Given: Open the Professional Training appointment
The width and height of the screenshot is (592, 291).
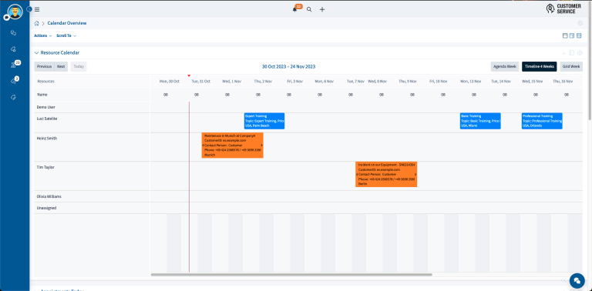Looking at the screenshot, I should (x=542, y=121).
